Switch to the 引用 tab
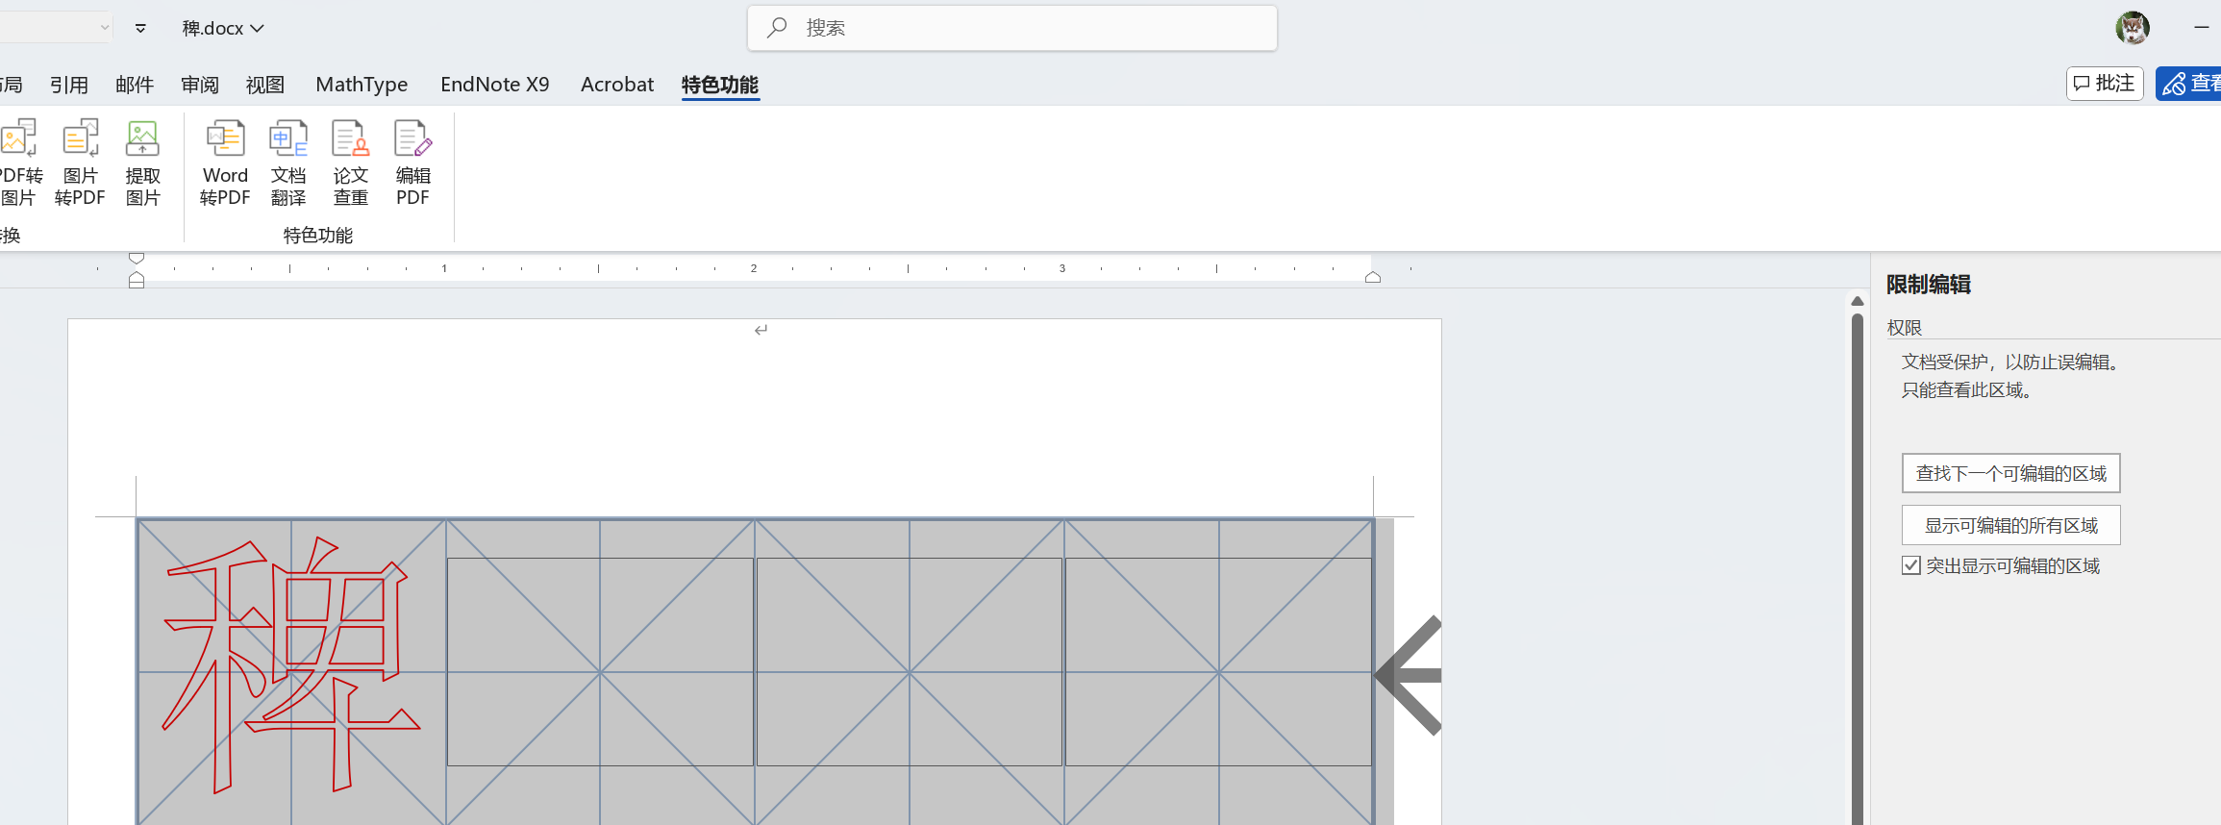Image resolution: width=2221 pixels, height=825 pixels. point(69,85)
